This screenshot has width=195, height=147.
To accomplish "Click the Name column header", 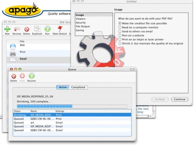I will point(42,111).
